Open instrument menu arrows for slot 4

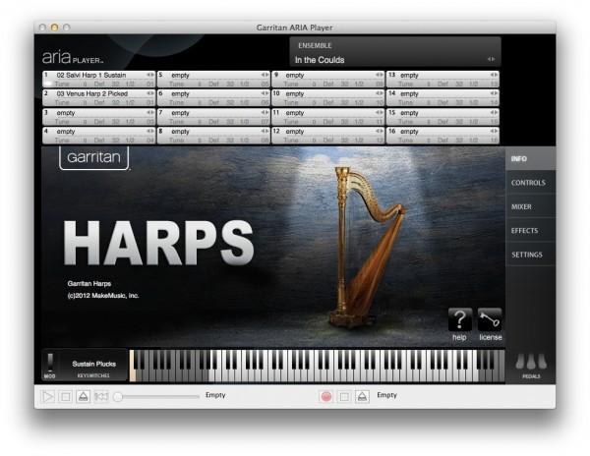click(150, 131)
